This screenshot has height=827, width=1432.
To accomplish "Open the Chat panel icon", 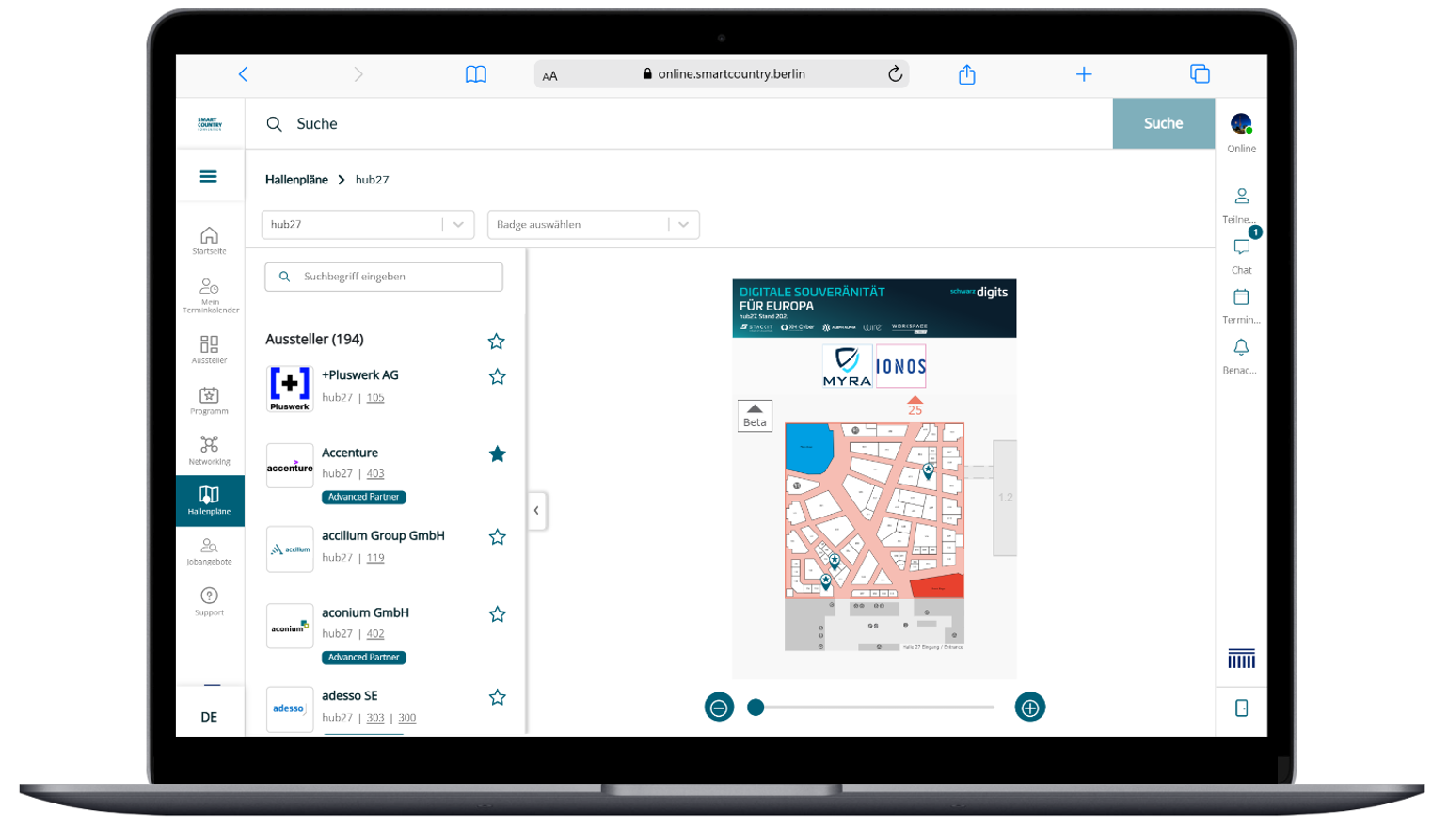I will [1241, 248].
